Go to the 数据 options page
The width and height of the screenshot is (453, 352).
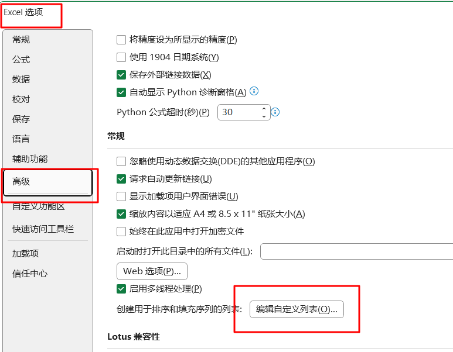pyautogui.click(x=21, y=80)
